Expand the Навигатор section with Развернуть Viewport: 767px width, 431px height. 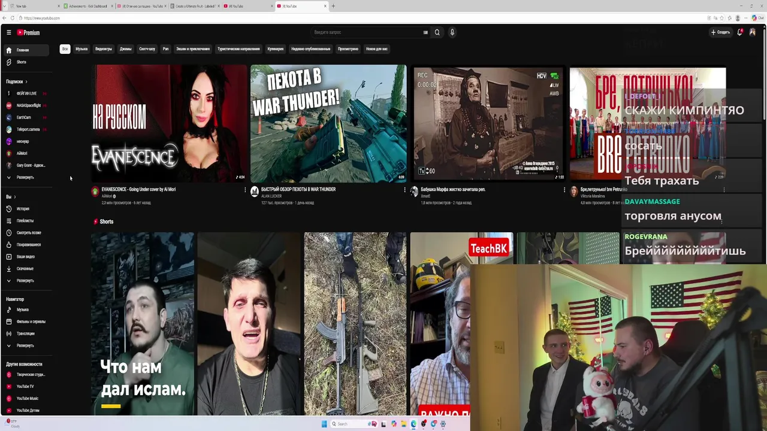pos(26,345)
